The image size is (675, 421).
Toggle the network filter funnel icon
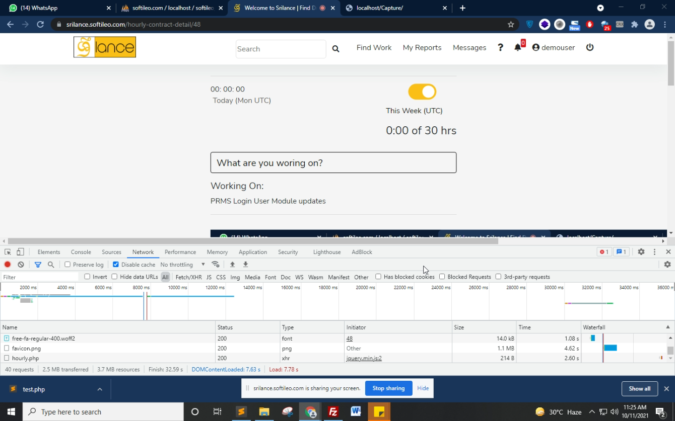pyautogui.click(x=38, y=265)
